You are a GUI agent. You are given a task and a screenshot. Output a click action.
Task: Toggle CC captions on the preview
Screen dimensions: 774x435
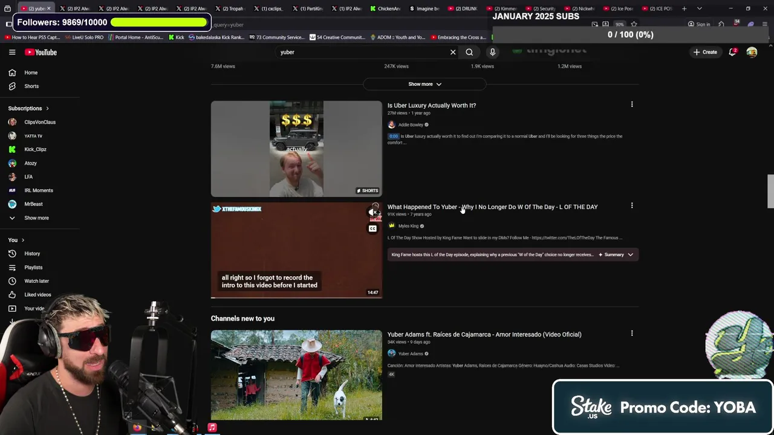[372, 228]
